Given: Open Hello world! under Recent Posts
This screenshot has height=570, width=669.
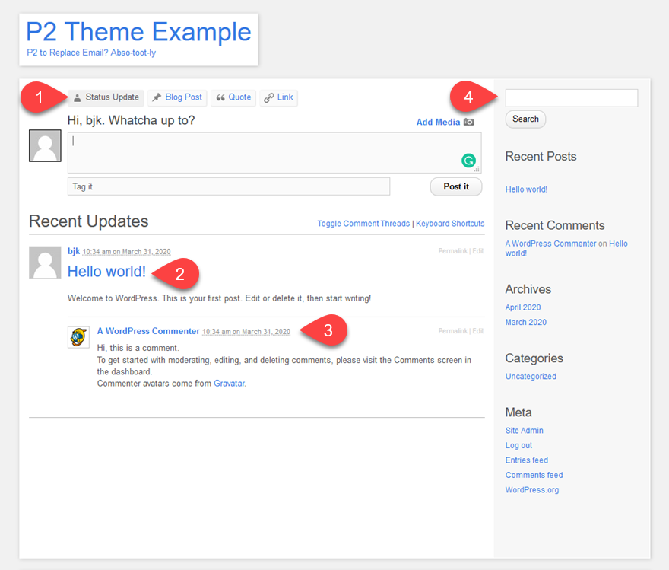Looking at the screenshot, I should tap(527, 189).
